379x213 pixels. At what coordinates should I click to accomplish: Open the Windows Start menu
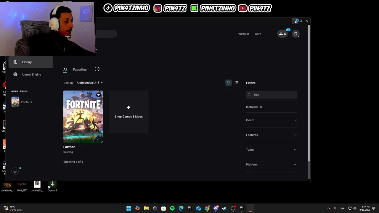[129, 208]
